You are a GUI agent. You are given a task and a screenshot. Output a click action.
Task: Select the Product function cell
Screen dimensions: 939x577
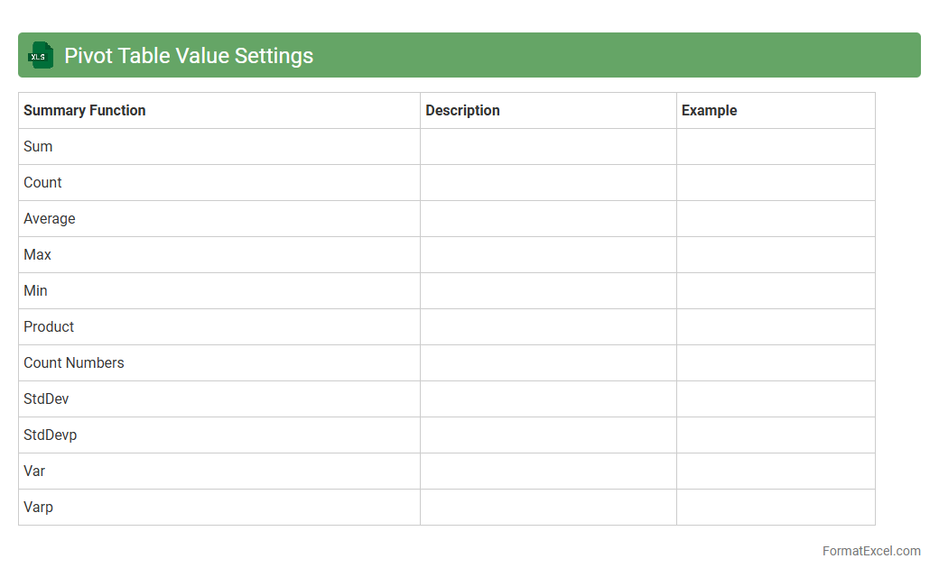[49, 326]
